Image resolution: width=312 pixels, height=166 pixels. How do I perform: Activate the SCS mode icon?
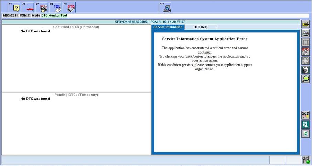[x=305, y=115]
